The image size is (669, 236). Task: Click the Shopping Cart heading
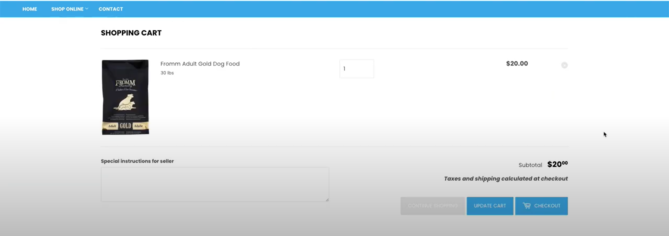131,33
